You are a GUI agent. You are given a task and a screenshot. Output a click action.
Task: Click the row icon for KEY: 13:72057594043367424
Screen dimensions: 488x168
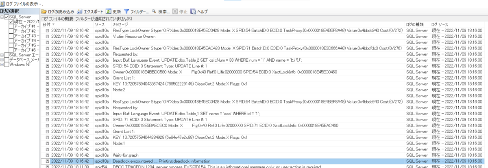point(47,84)
